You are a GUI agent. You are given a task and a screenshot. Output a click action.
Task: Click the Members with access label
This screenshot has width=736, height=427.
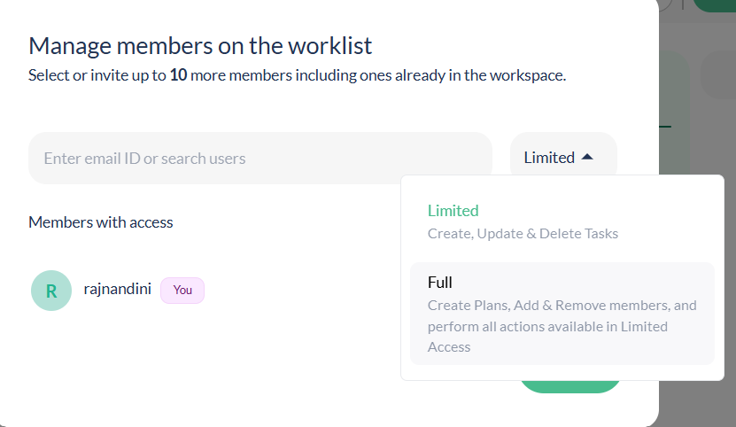(x=101, y=222)
